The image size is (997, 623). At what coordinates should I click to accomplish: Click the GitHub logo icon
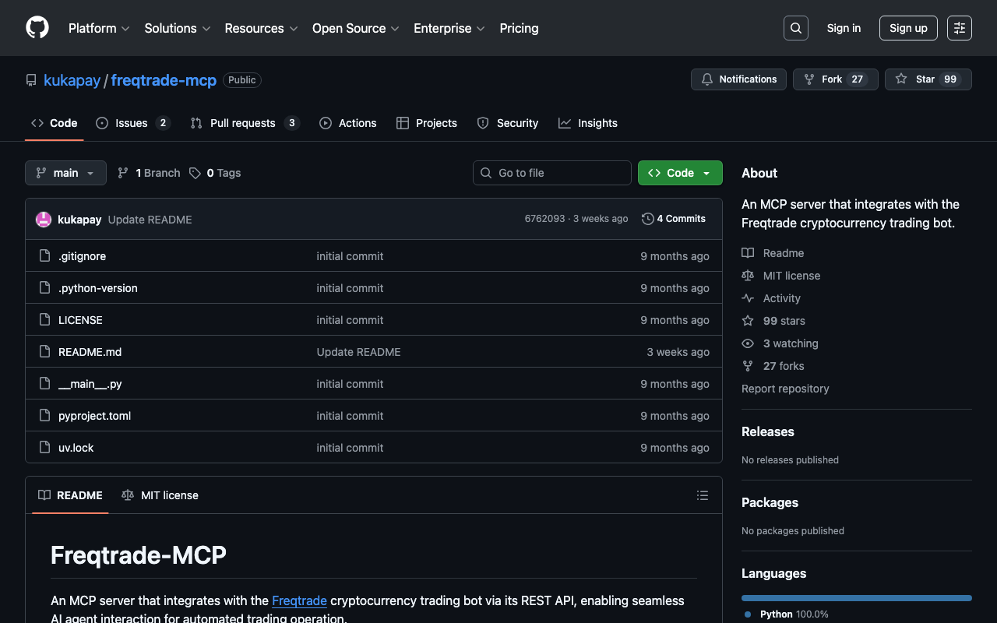[37, 28]
